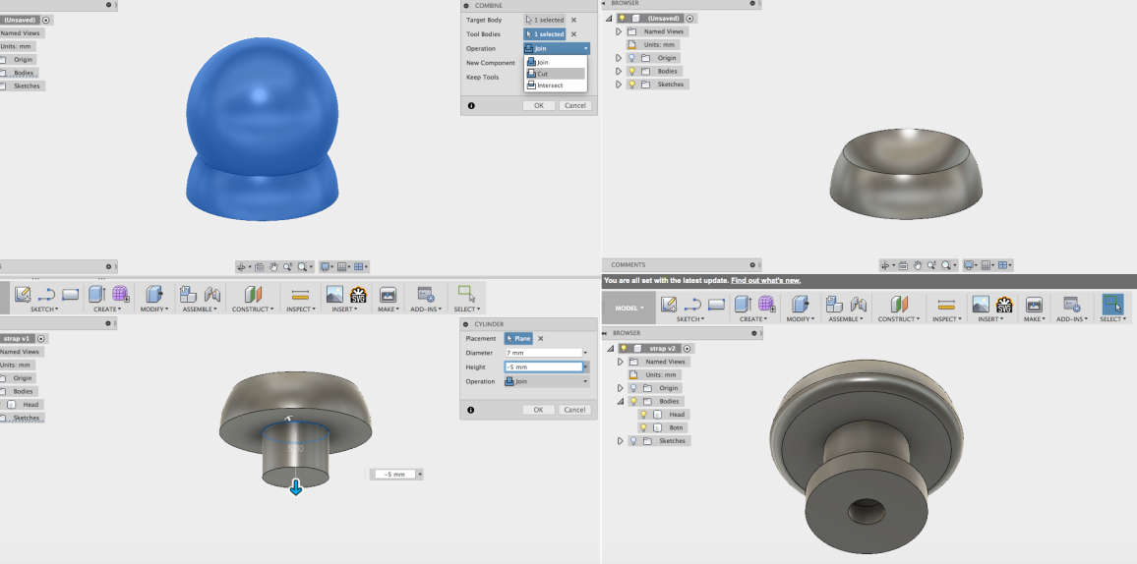This screenshot has height=564, width=1137.
Task: Click the Insert SVG icon in strap v2 toolbar
Action: 1004,304
